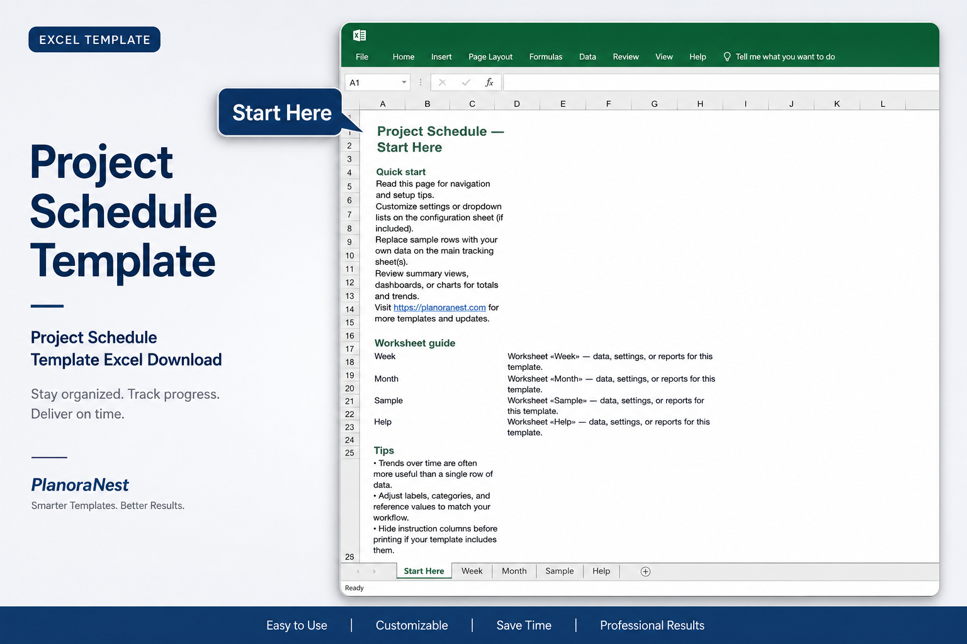Viewport: 967px width, 644px height.
Task: Click the Tips heading
Action: pos(383,450)
